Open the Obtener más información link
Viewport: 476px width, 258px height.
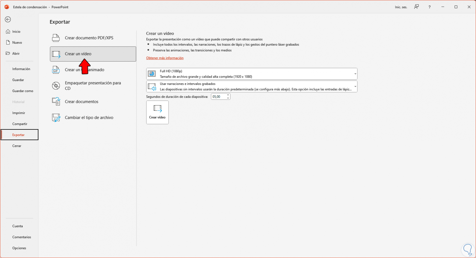point(165,58)
